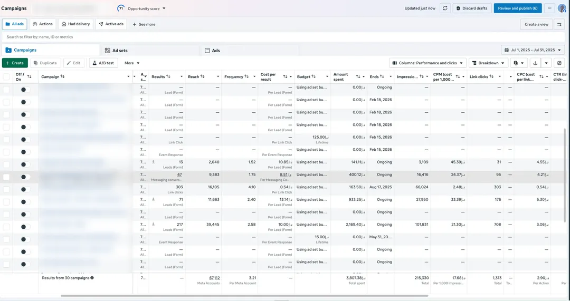Click the info icon beside Results from 30 campaigns
This screenshot has height=301, width=570.
92,278
